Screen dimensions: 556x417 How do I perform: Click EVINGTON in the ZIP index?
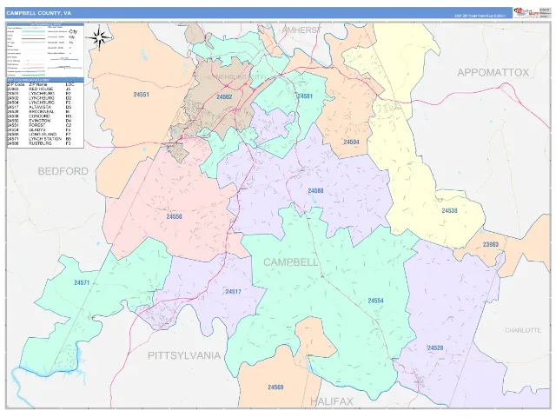[x=39, y=121]
